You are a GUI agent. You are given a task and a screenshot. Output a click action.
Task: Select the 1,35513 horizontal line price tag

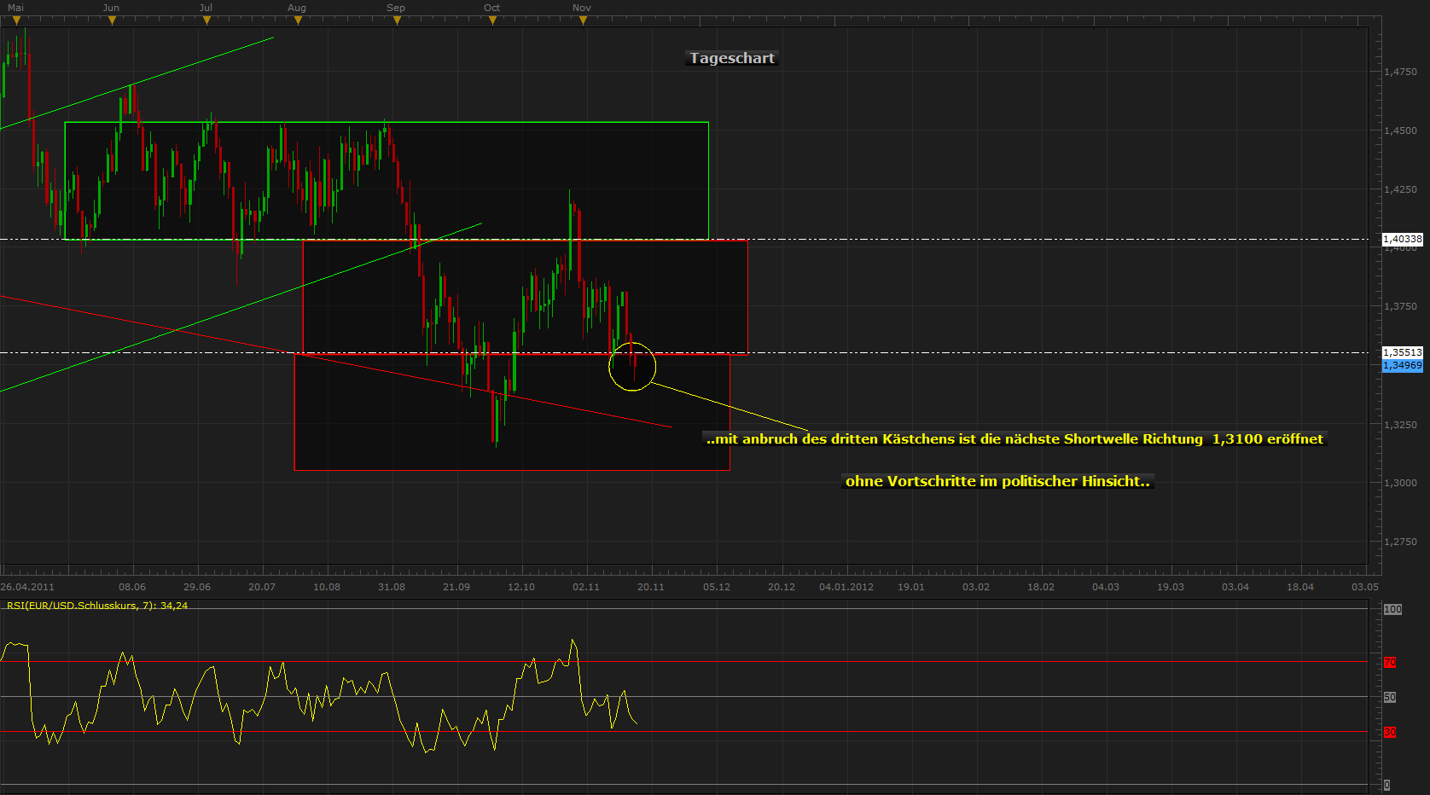(x=1403, y=352)
